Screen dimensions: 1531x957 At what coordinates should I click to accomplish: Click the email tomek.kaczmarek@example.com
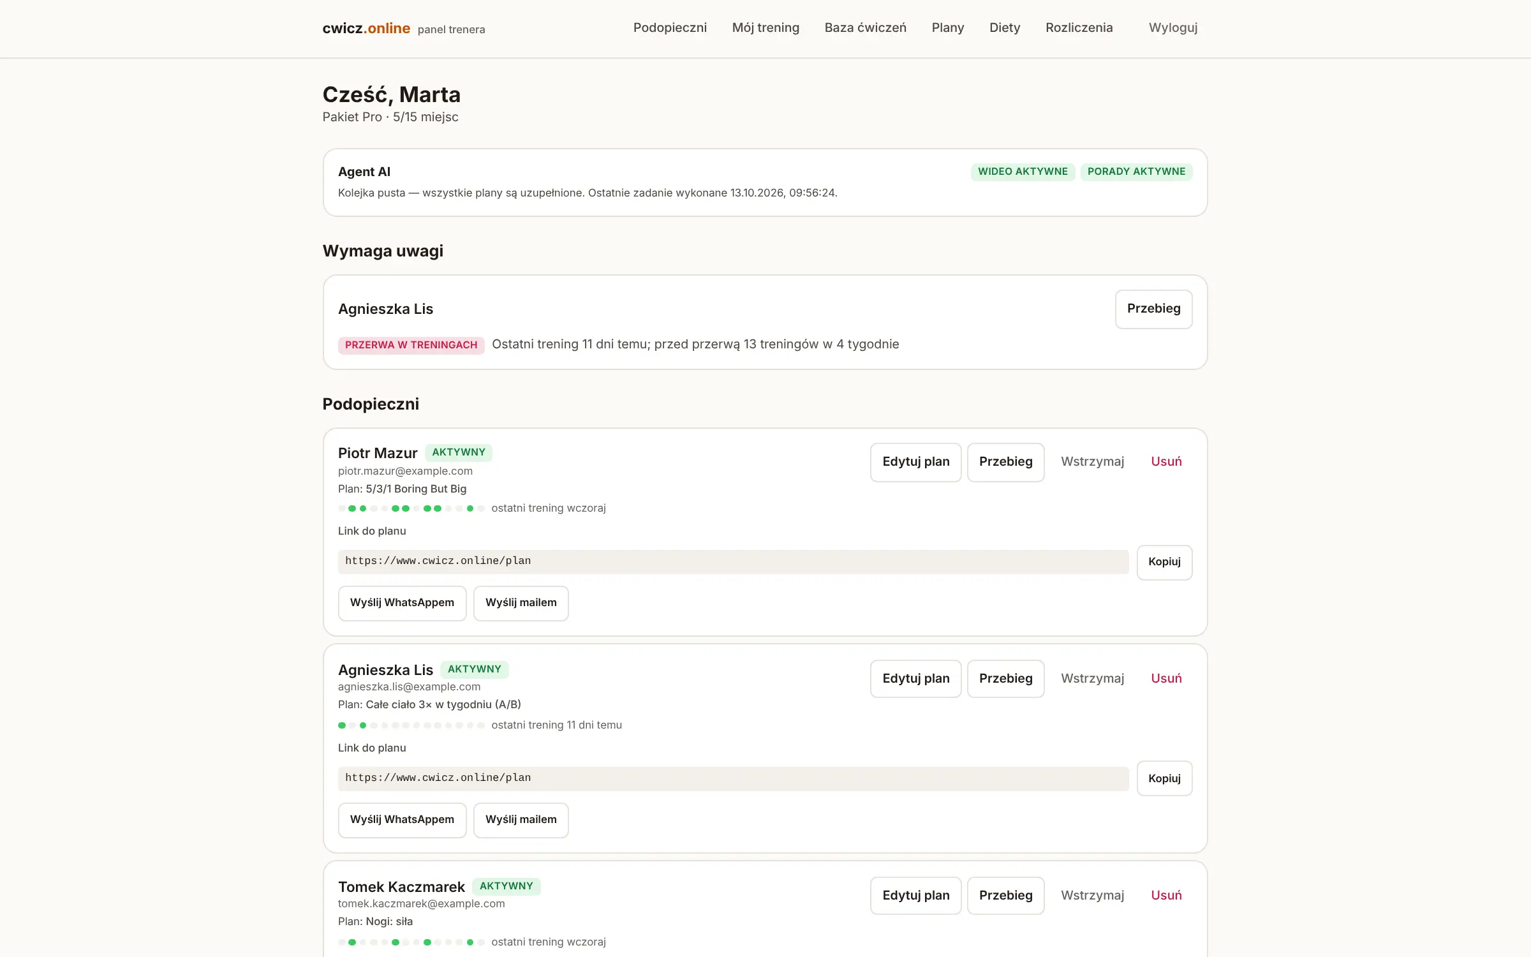click(x=421, y=904)
